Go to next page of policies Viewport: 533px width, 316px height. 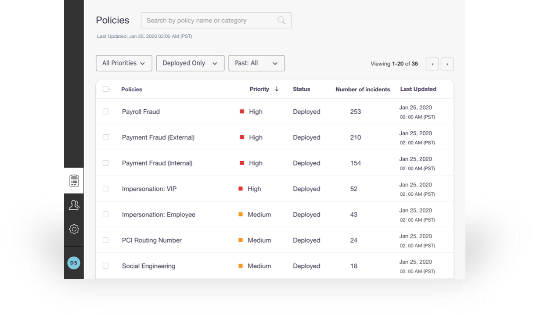click(447, 64)
